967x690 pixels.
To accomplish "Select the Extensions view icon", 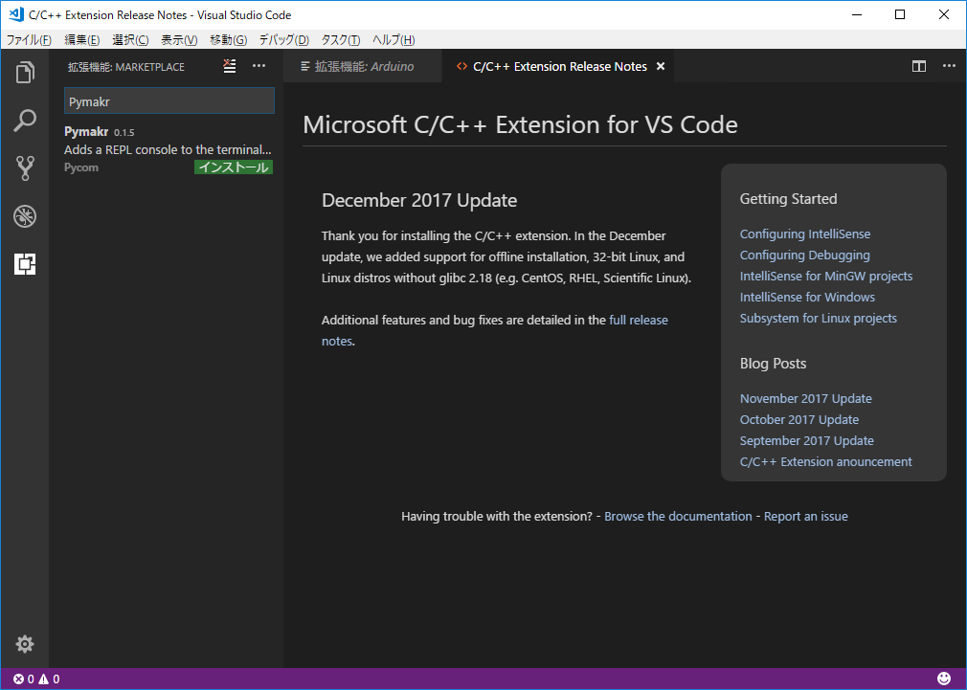I will tap(25, 264).
